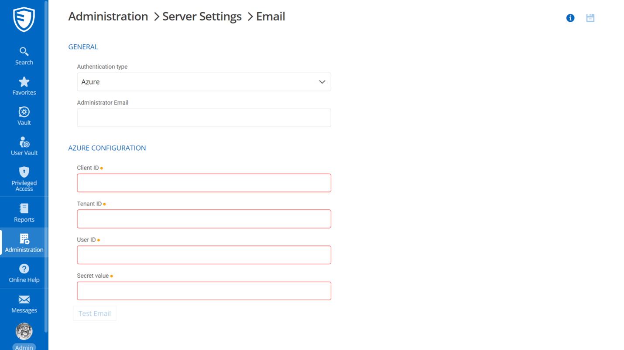624x350 pixels.
Task: Click the Test Email button
Action: (x=95, y=313)
